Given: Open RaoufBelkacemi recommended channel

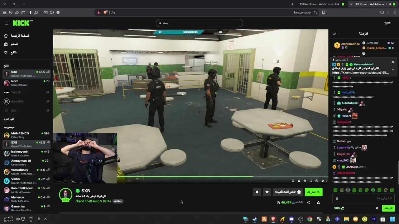Looking at the screenshot, I should 26,190.
